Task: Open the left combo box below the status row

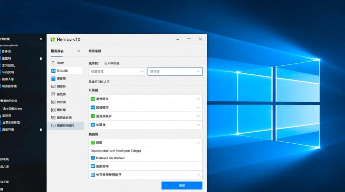Action: [x=117, y=71]
